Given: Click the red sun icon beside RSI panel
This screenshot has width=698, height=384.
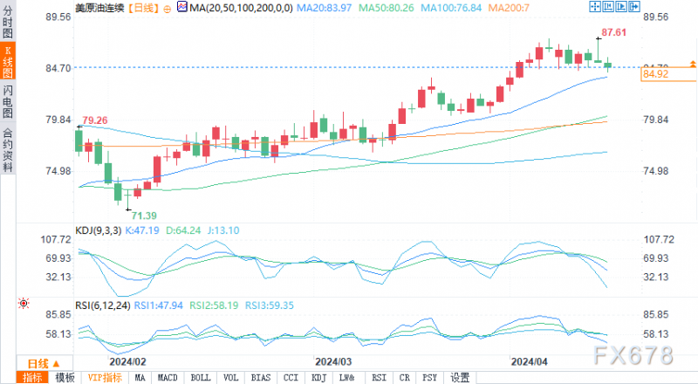Looking at the screenshot, I should tap(24, 304).
